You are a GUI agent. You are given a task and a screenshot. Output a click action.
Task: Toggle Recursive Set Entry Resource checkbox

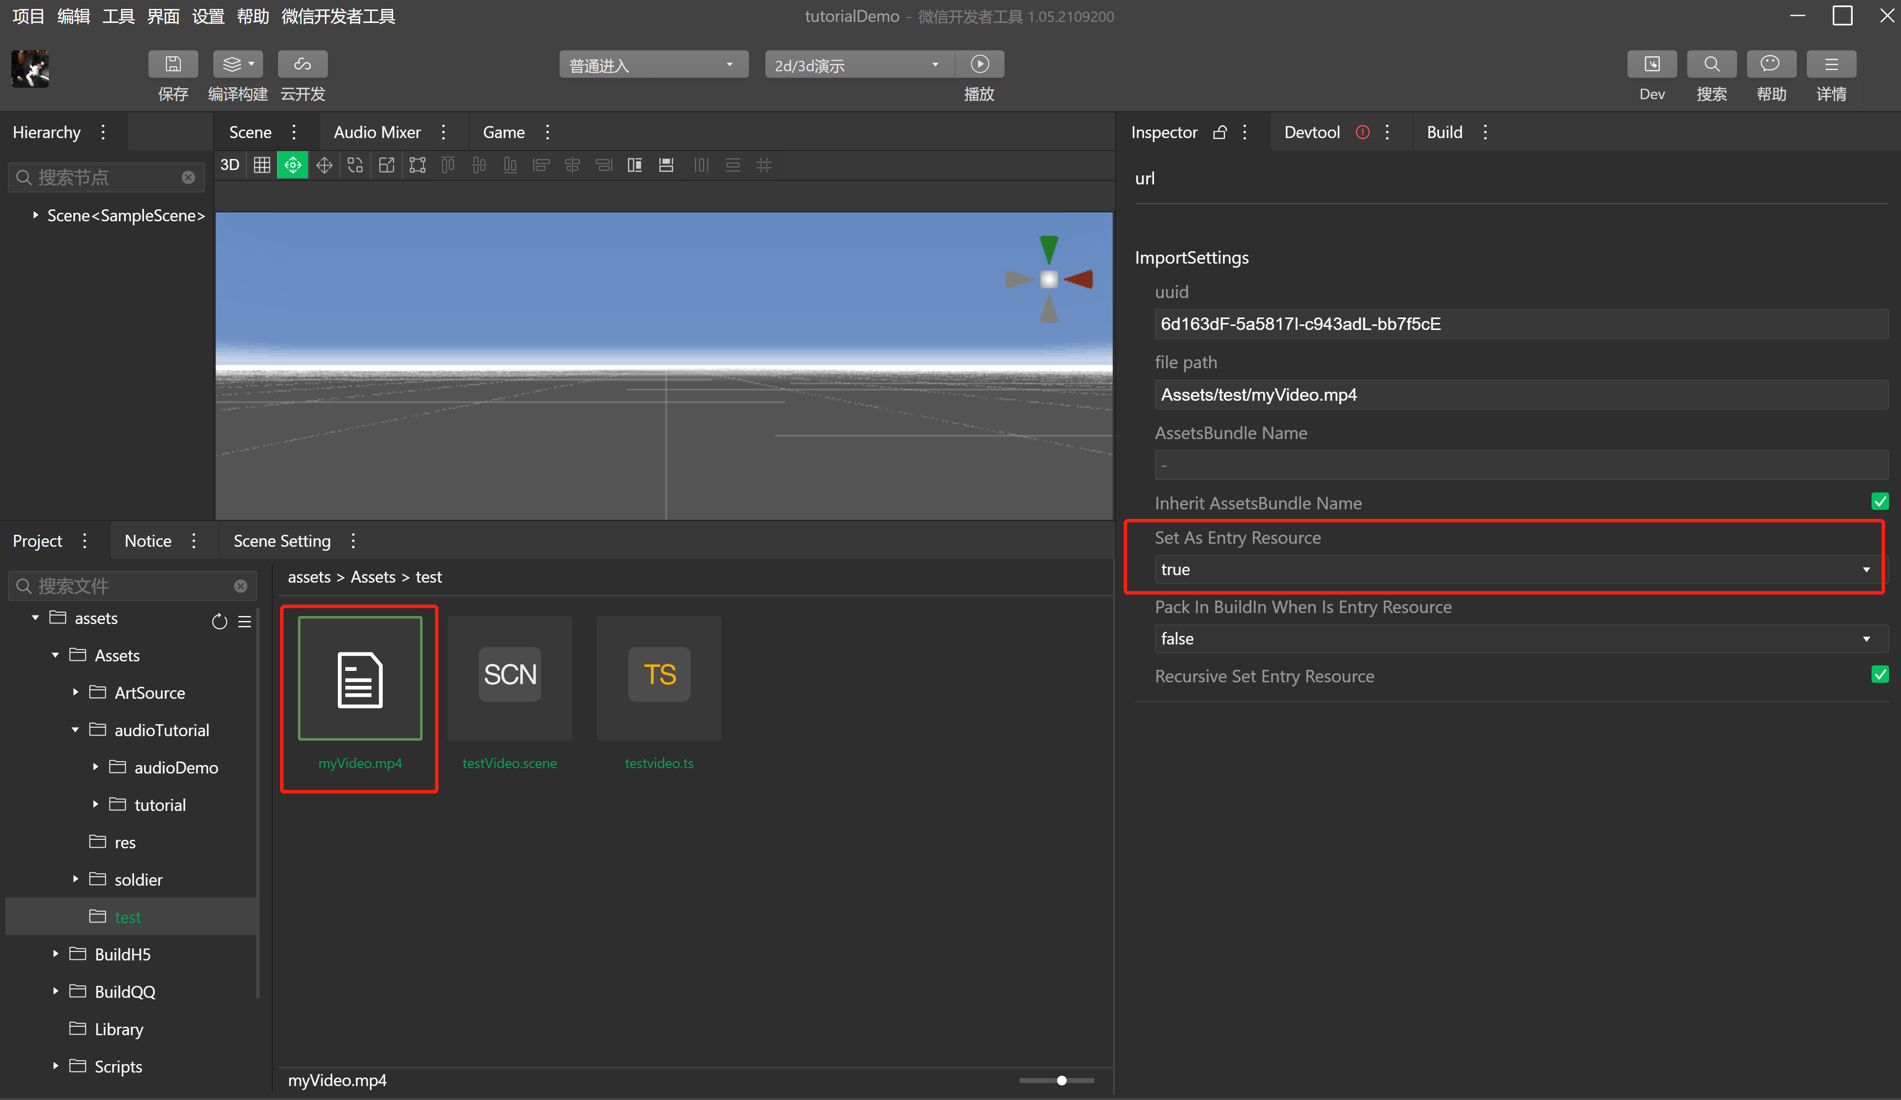(1879, 674)
